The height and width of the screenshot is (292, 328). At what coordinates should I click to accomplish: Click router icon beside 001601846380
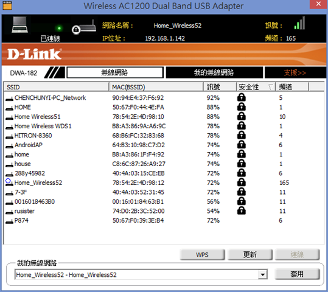(x=9, y=203)
